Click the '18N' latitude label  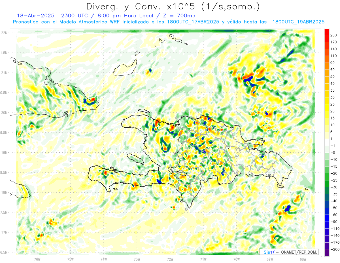[4, 192]
